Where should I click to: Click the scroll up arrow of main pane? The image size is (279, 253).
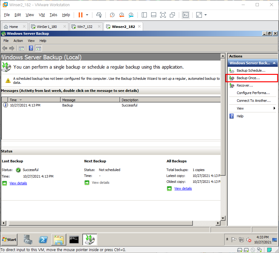pos(223,56)
